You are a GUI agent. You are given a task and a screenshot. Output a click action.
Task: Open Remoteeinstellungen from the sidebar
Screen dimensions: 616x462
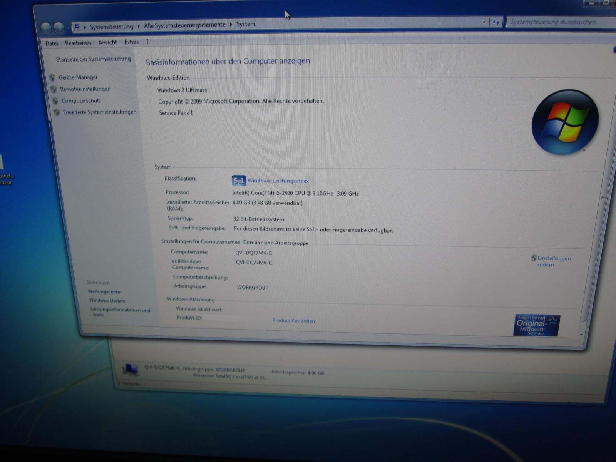[85, 89]
